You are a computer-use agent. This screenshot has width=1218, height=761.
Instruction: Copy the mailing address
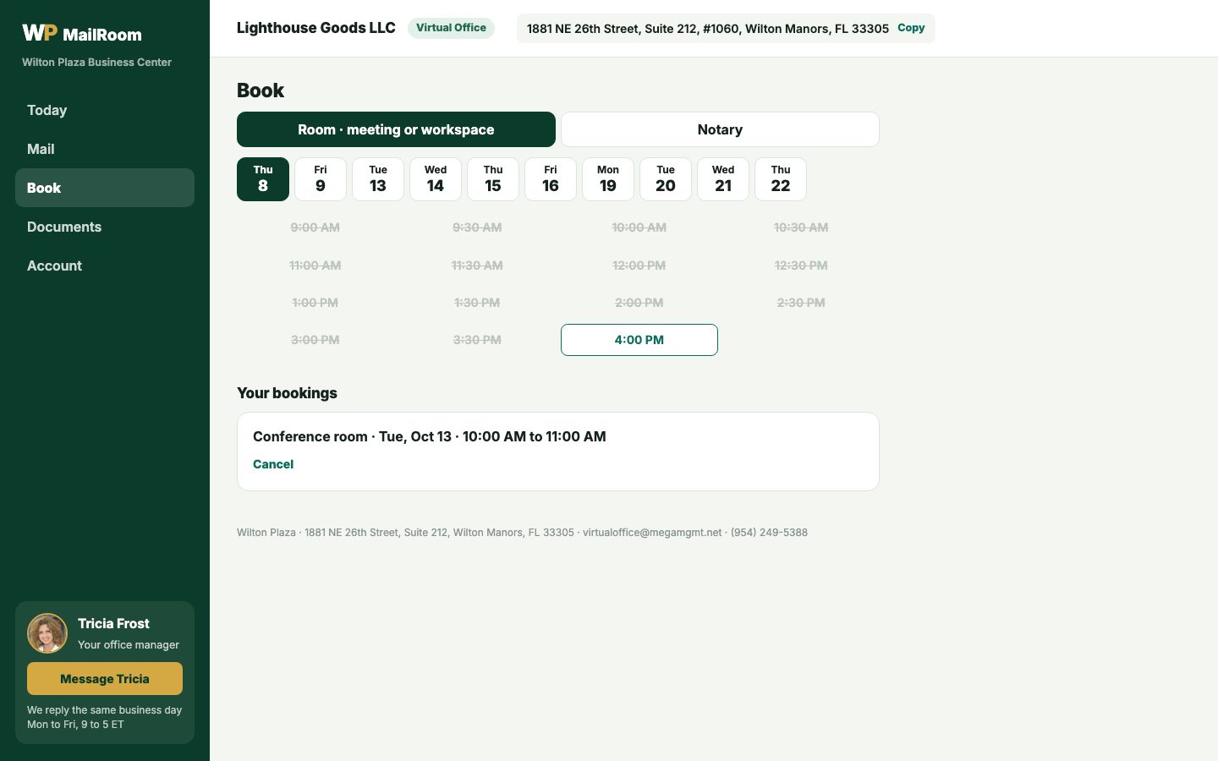[911, 28]
